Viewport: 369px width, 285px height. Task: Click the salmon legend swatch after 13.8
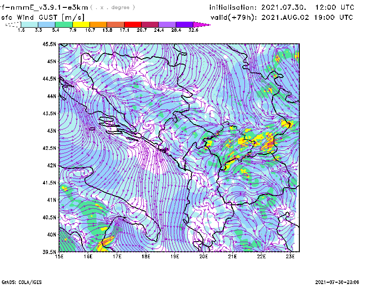[116, 24]
